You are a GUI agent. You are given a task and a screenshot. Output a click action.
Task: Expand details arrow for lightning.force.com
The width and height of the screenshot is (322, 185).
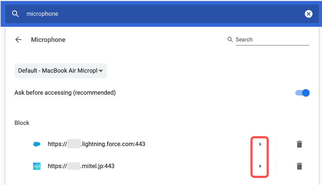point(260,144)
